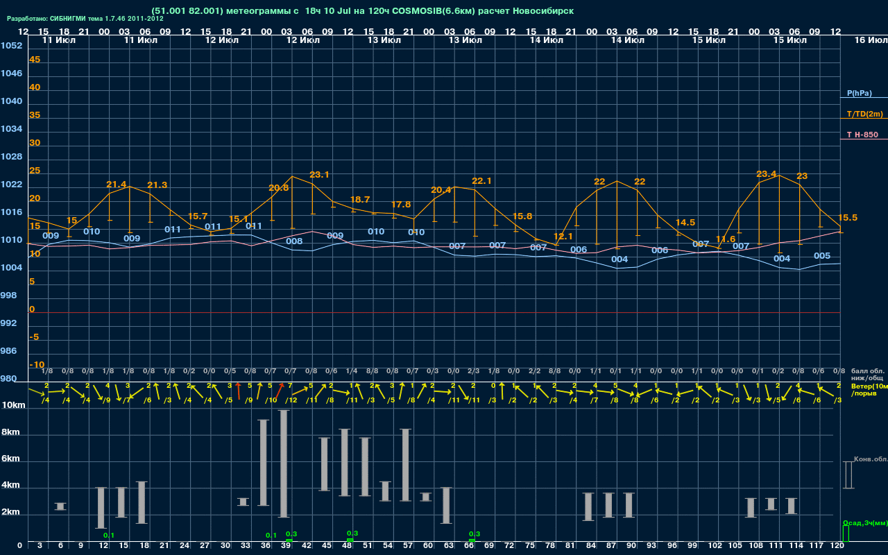
Task: Click the 0.3 precipitation value above hour 66
Action: (x=475, y=533)
